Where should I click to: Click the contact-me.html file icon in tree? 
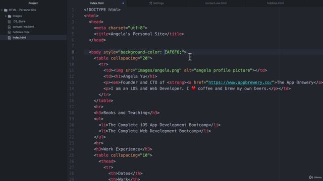9,27
